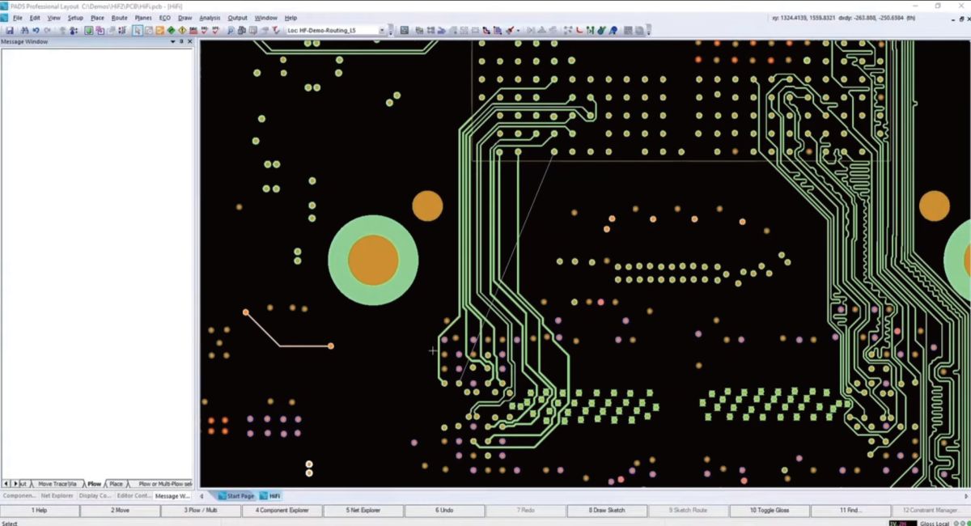The width and height of the screenshot is (971, 526).
Task: Click the green diamond toolbar icon
Action: point(171,30)
